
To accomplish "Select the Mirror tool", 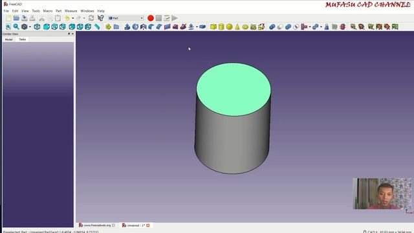I will [x=143, y=27].
